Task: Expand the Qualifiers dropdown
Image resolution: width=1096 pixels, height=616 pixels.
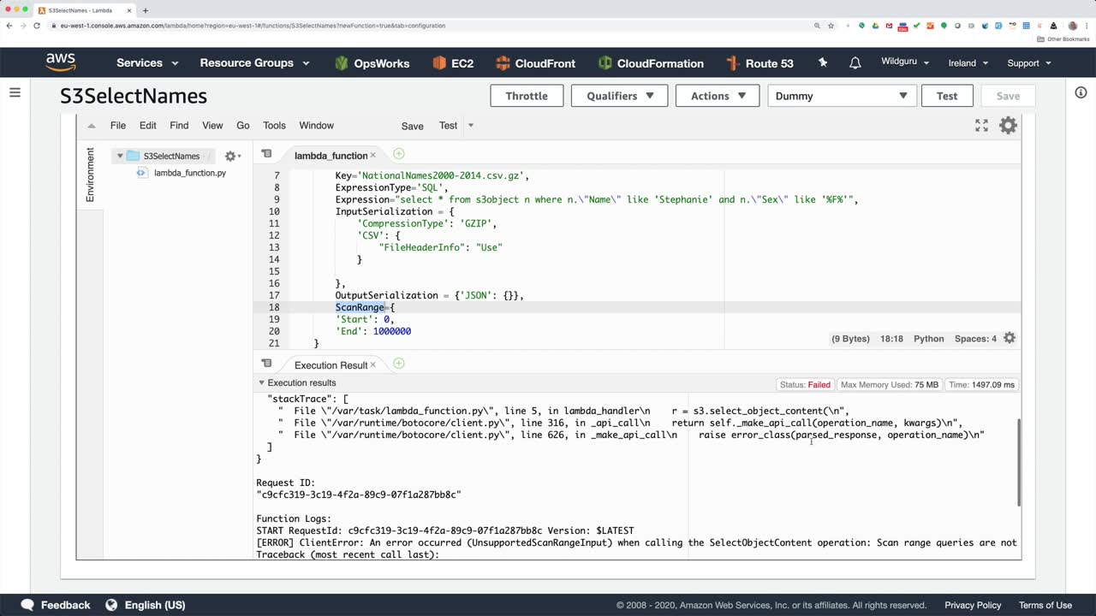Action: 620,96
